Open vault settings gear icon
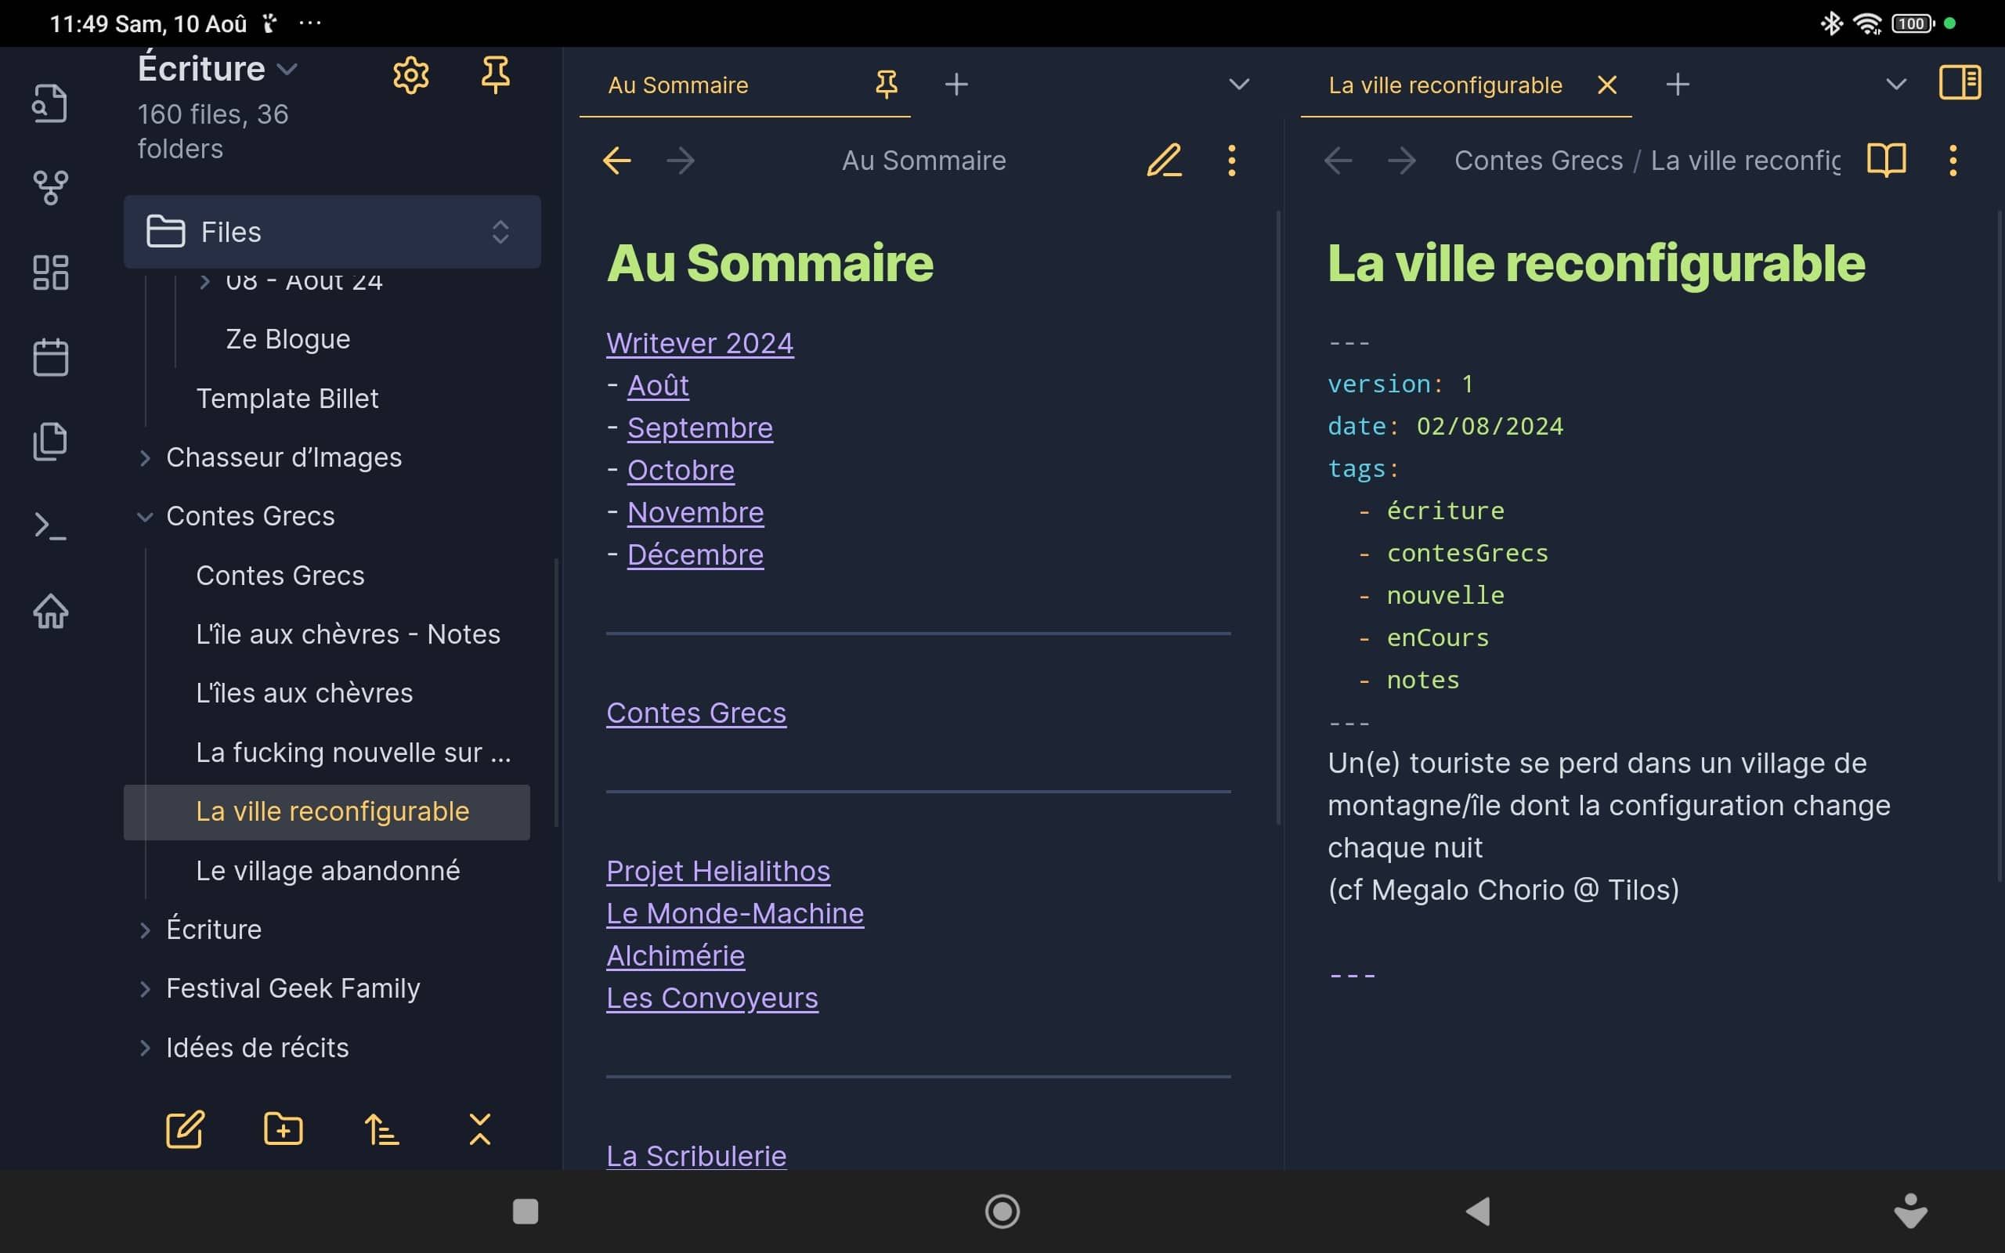This screenshot has height=1253, width=2005. tap(411, 76)
